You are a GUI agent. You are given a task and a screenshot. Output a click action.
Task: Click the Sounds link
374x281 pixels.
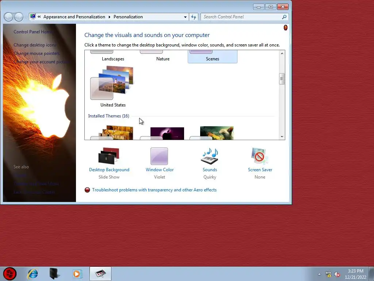coord(210,170)
